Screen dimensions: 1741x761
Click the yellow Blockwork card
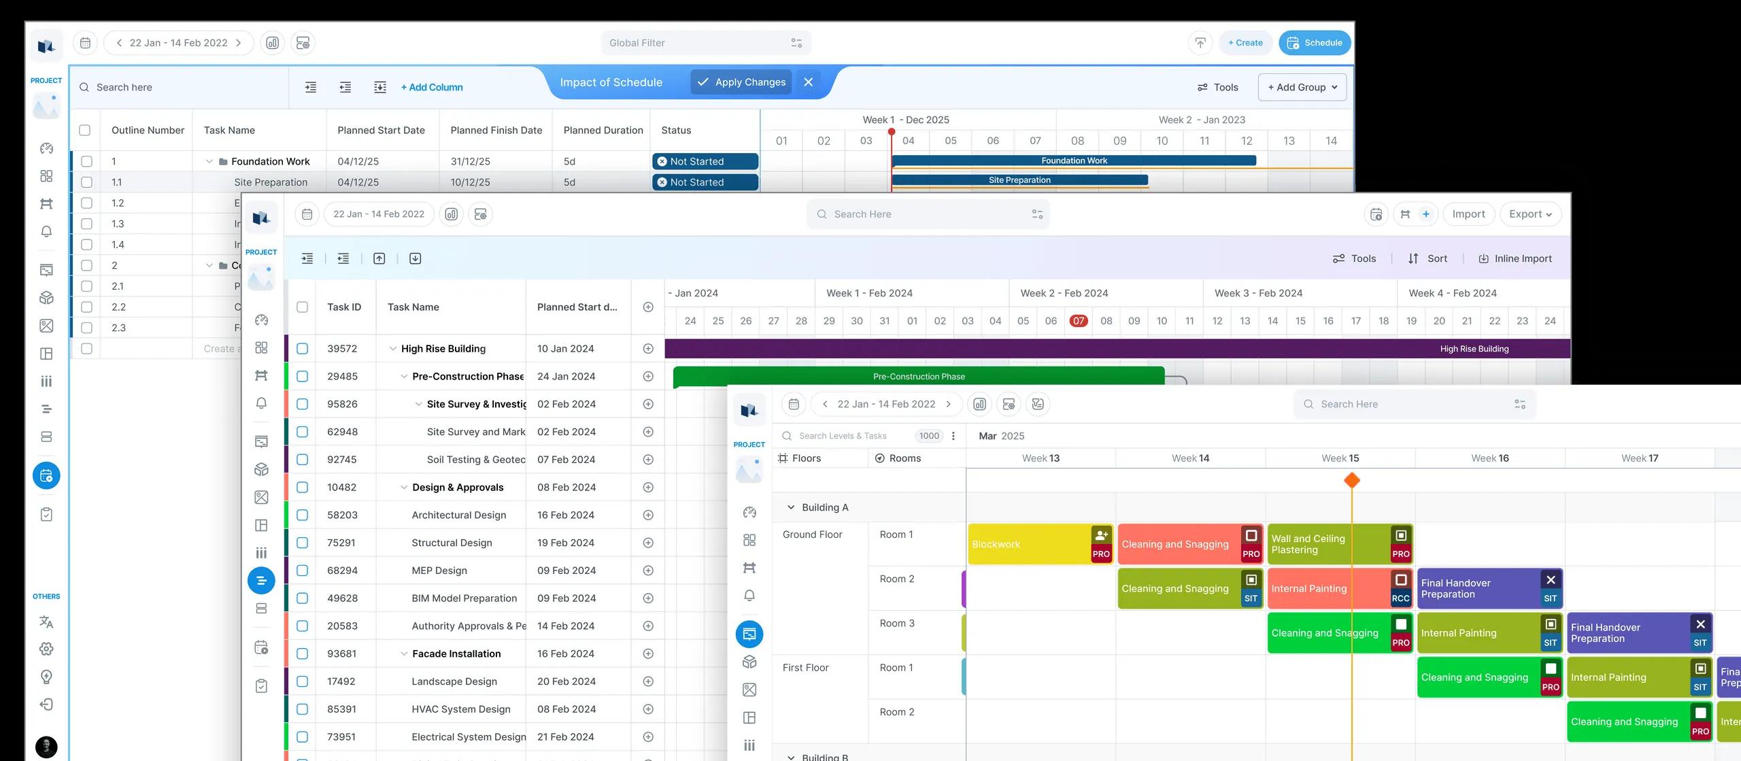click(x=1041, y=544)
